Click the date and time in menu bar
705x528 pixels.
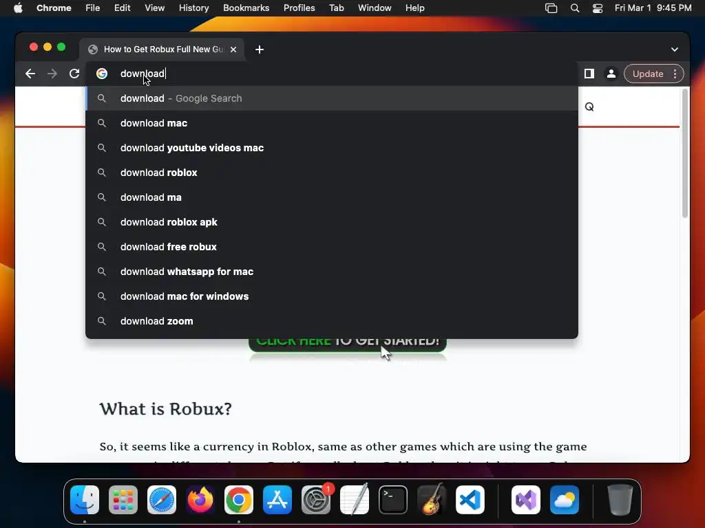(653, 8)
